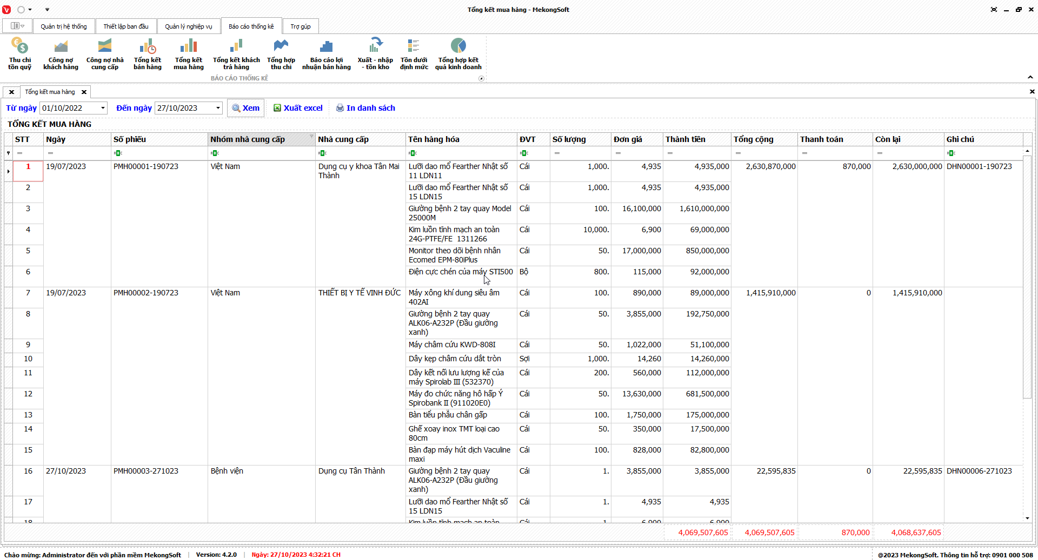This screenshot has width=1038, height=560.
Task: Switch to Thiết lập ban đầu tab
Action: coord(126,26)
